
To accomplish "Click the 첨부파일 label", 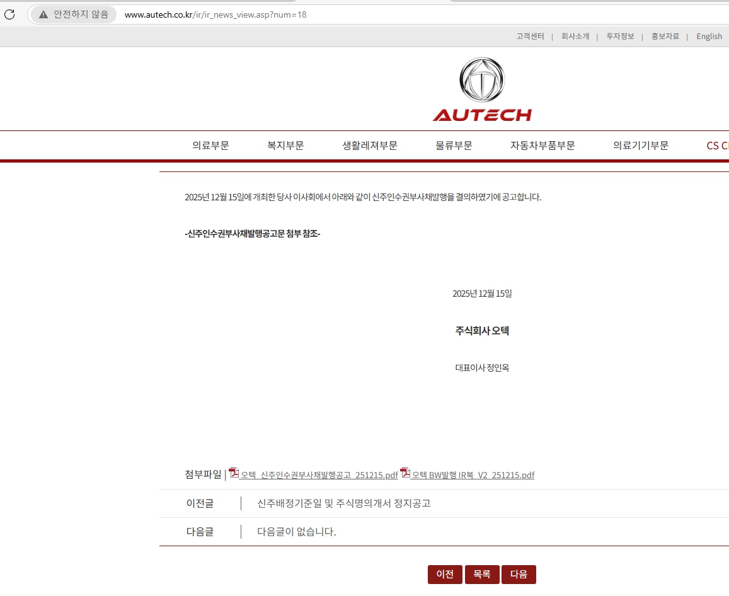I will point(203,474).
